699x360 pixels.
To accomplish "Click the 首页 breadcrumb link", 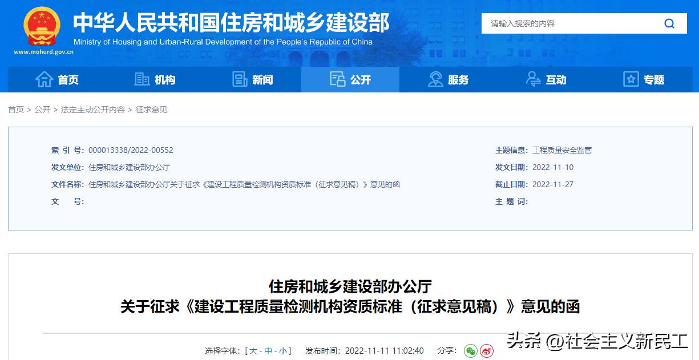I will 14,110.
